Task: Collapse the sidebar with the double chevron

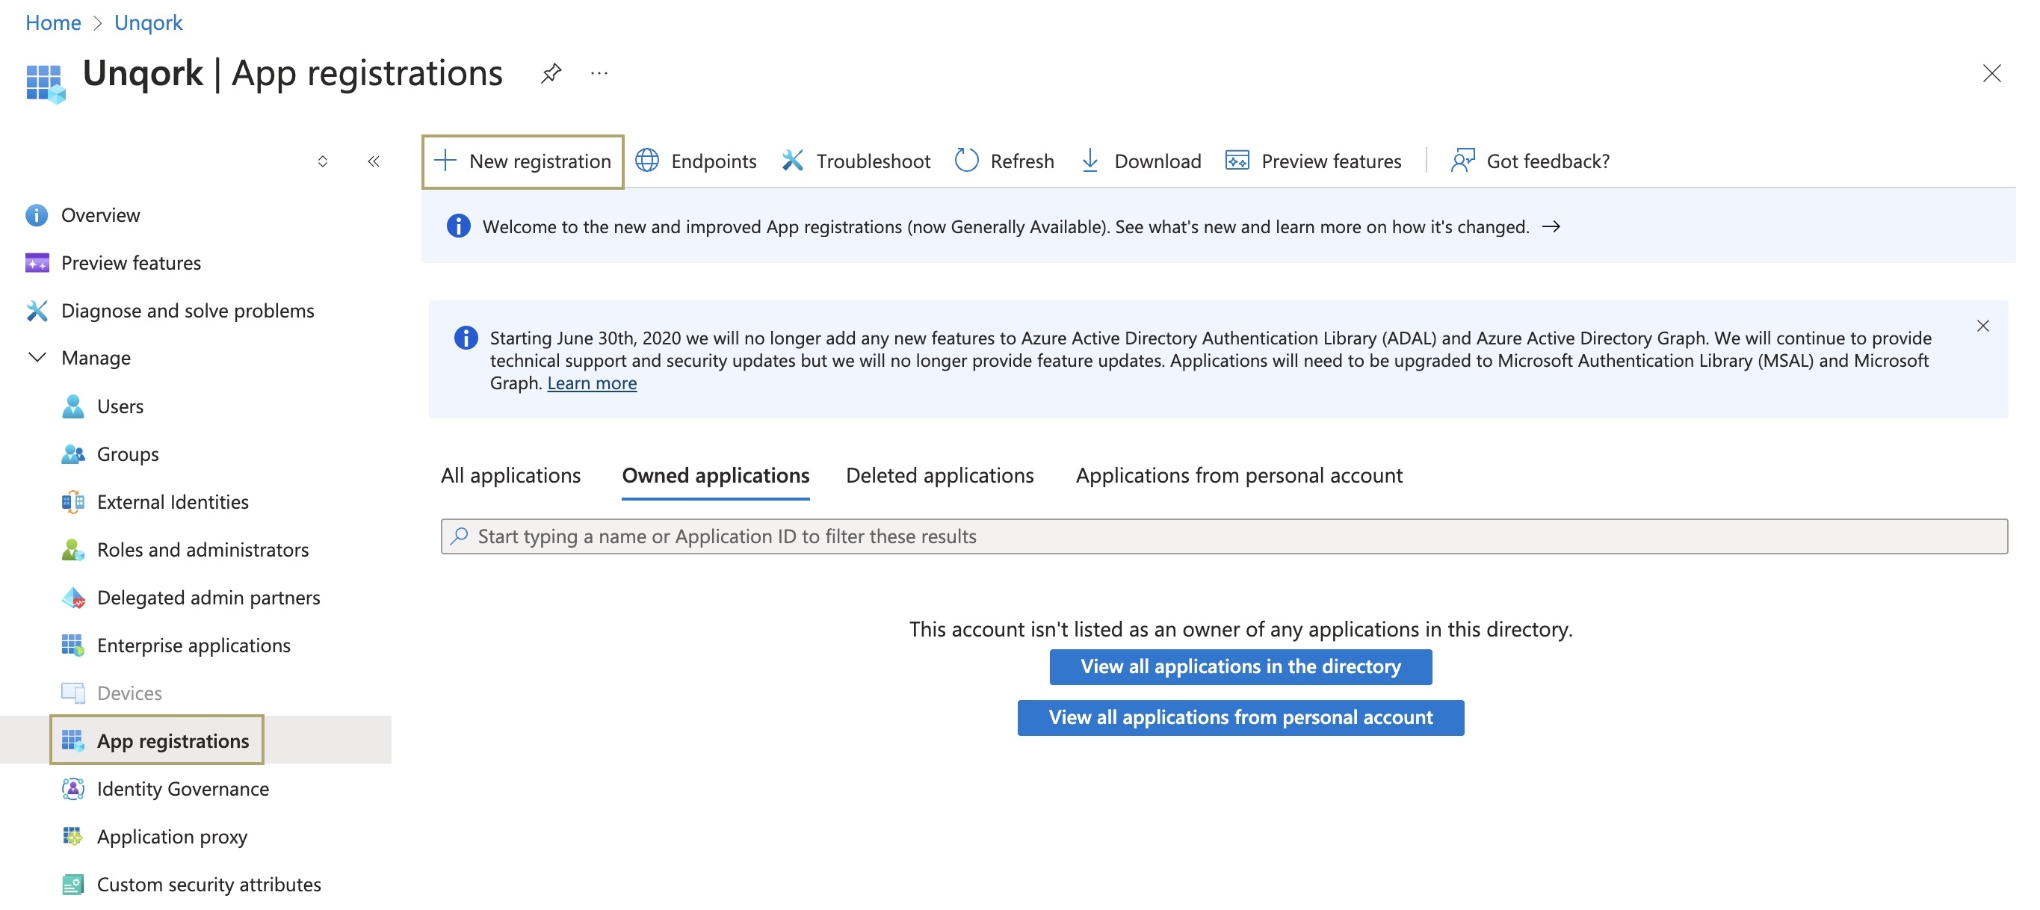Action: coord(374,161)
